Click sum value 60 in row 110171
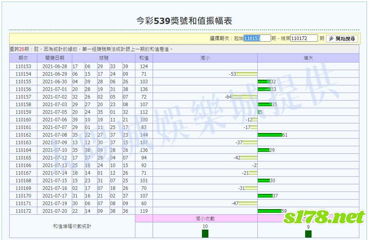 pos(144,204)
